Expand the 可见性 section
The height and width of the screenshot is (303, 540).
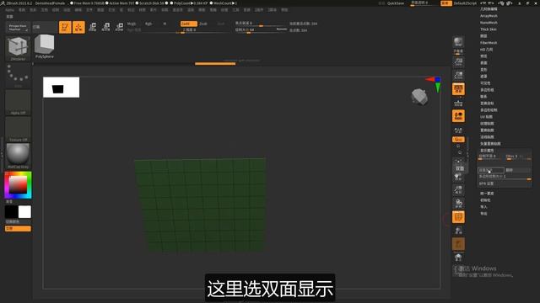[485, 83]
